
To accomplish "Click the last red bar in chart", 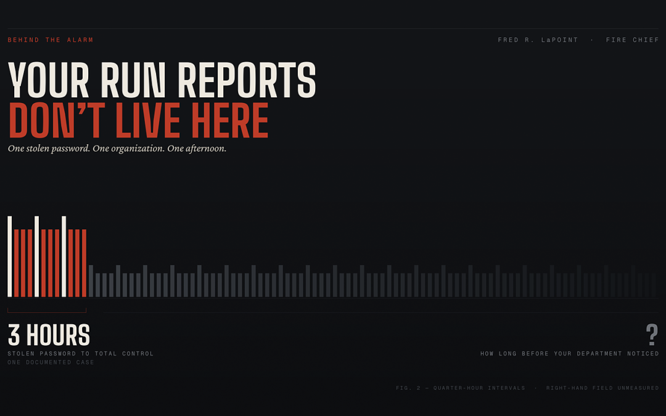I will click(84, 263).
